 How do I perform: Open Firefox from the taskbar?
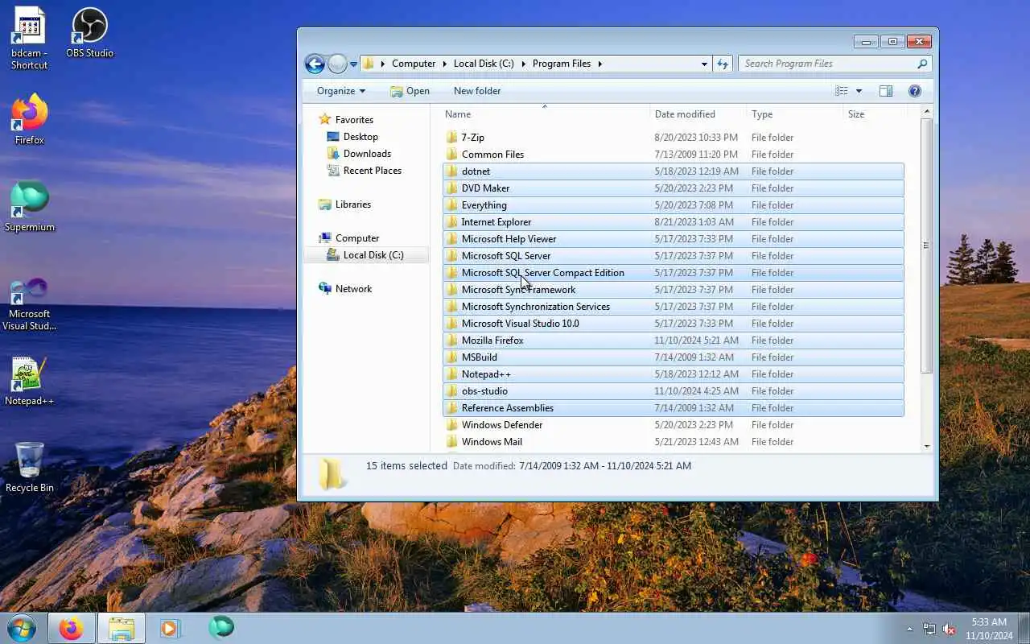pyautogui.click(x=71, y=628)
